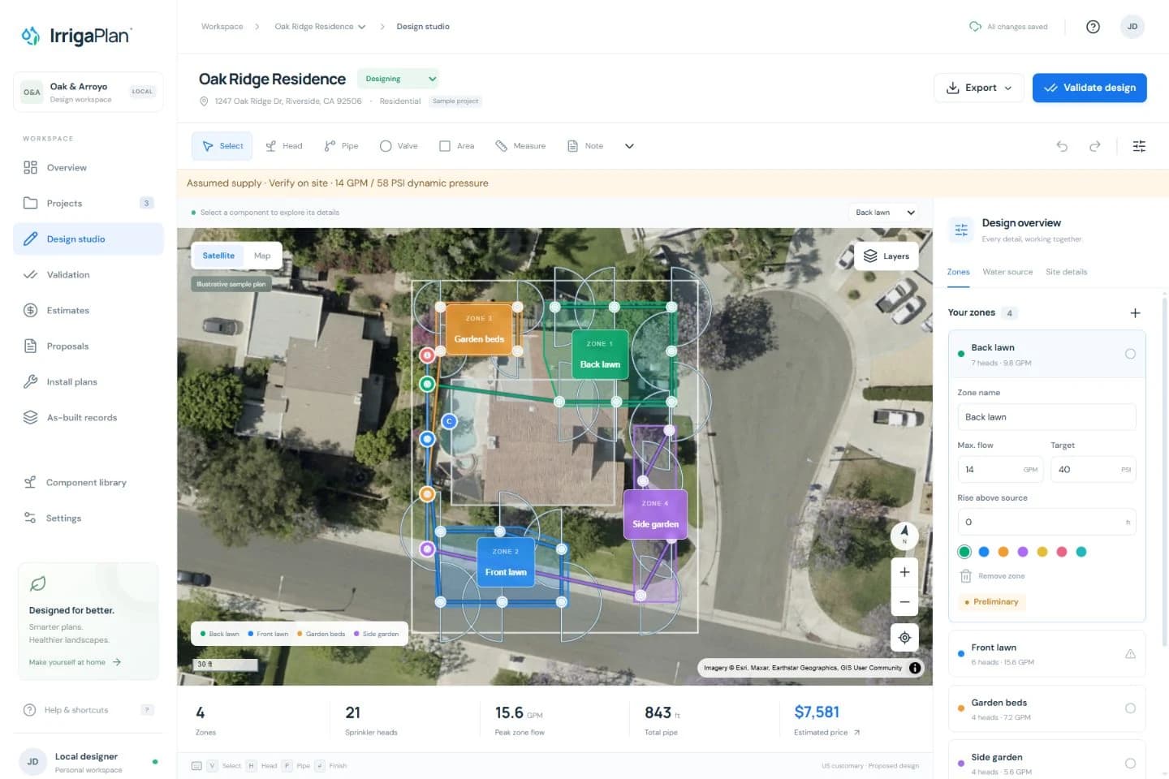Zoom in on the map
The height and width of the screenshot is (779, 1169).
[904, 572]
